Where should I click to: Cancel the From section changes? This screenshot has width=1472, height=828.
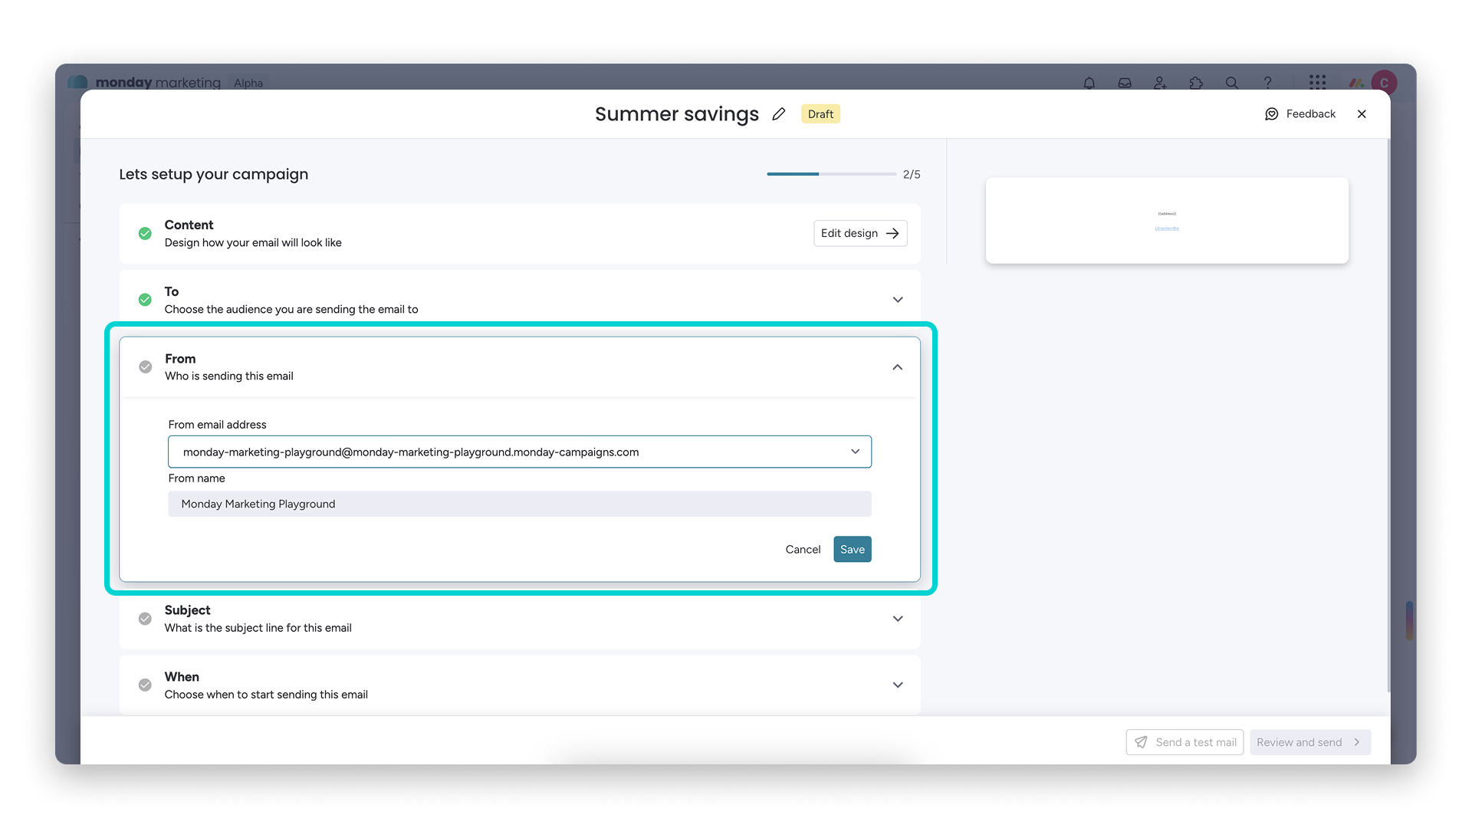(x=803, y=550)
